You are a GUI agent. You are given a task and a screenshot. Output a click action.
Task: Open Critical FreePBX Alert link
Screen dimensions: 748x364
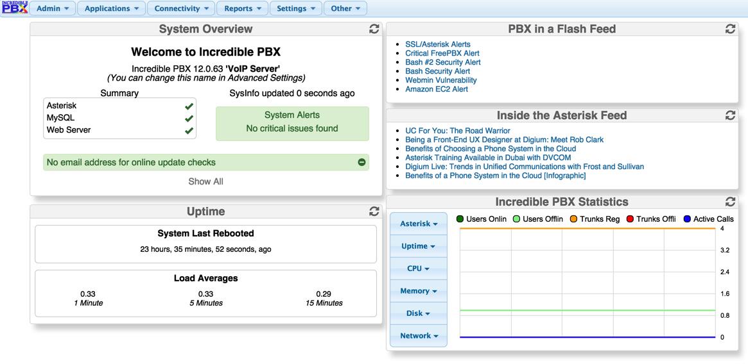point(442,53)
